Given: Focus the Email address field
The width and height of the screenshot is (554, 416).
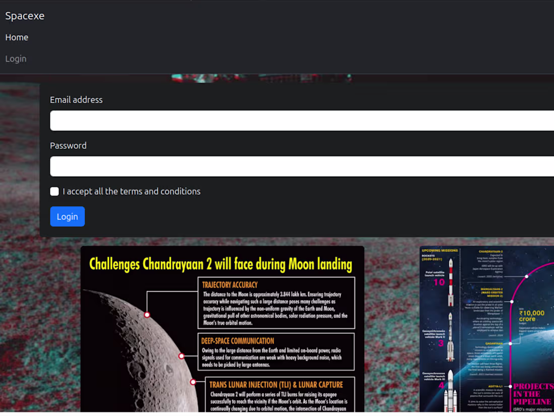Looking at the screenshot, I should [302, 121].
